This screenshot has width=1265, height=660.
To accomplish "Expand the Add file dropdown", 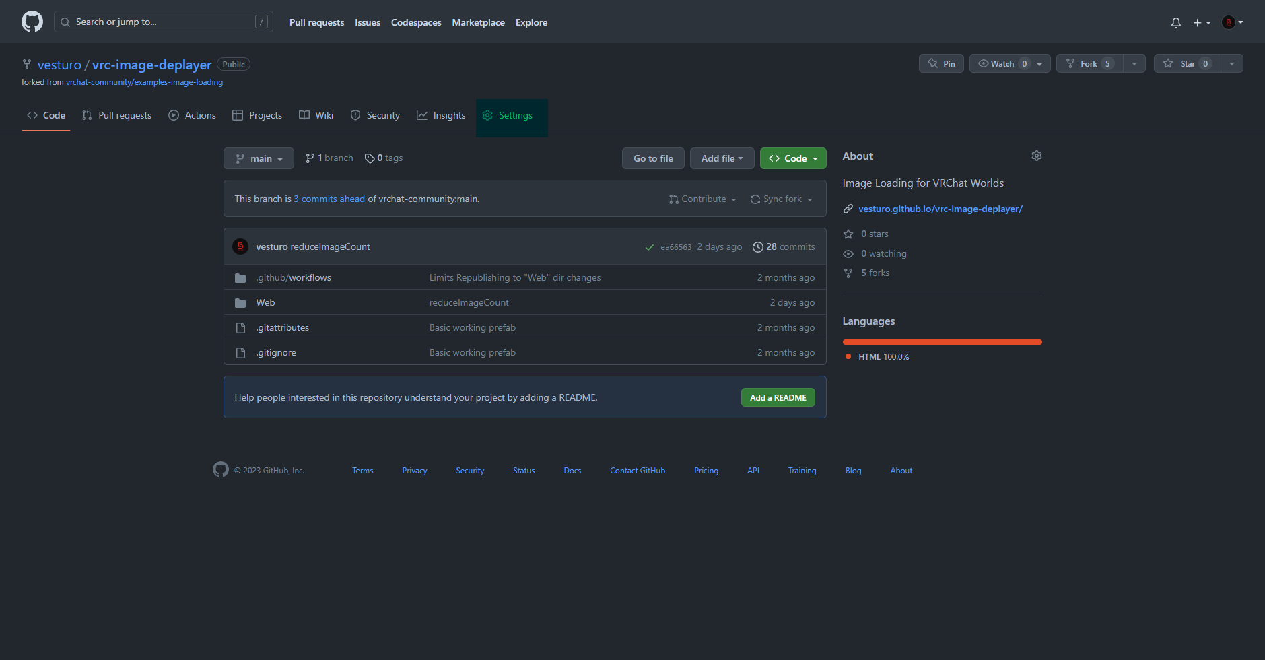I will (x=722, y=158).
